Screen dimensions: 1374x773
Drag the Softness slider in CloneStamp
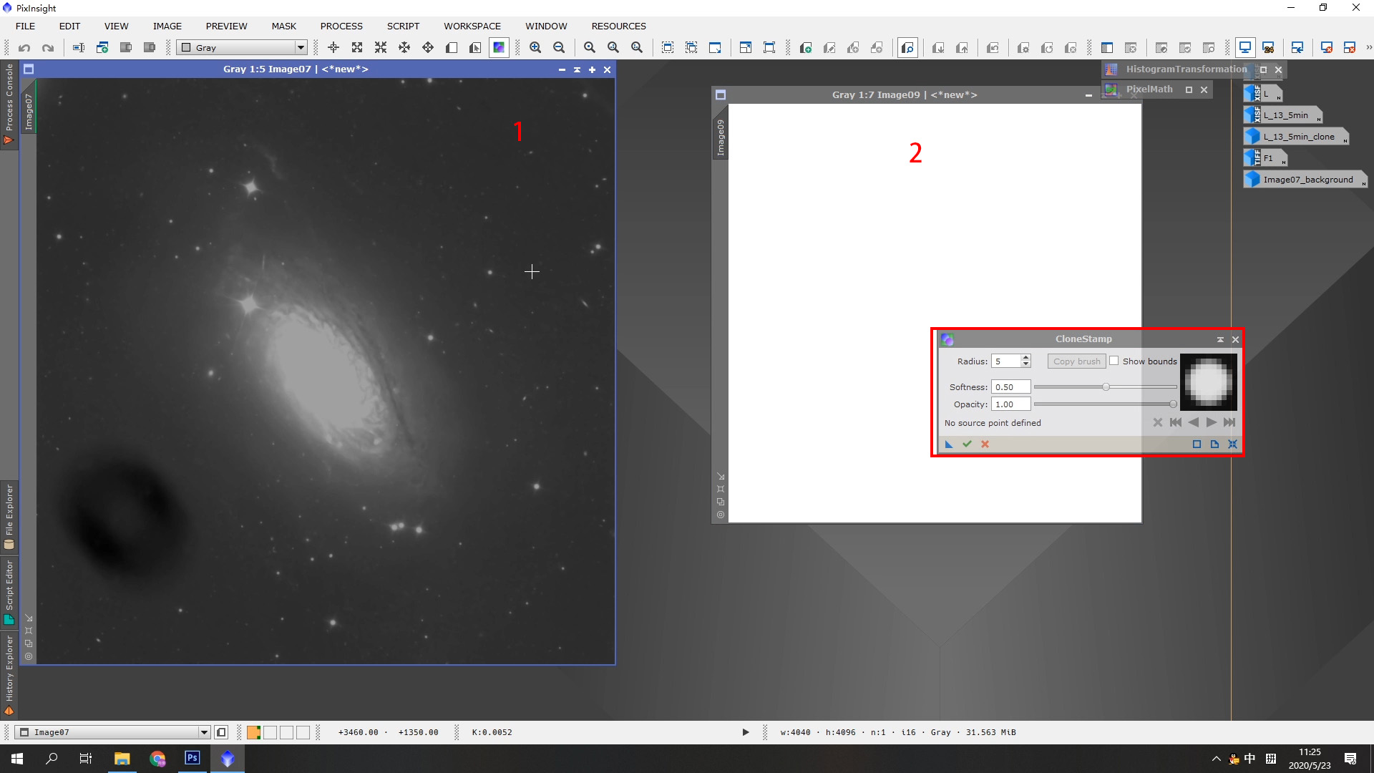pos(1106,387)
